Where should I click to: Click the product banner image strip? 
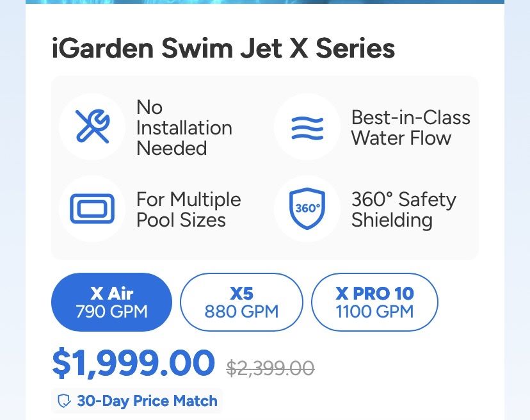(265, 2)
